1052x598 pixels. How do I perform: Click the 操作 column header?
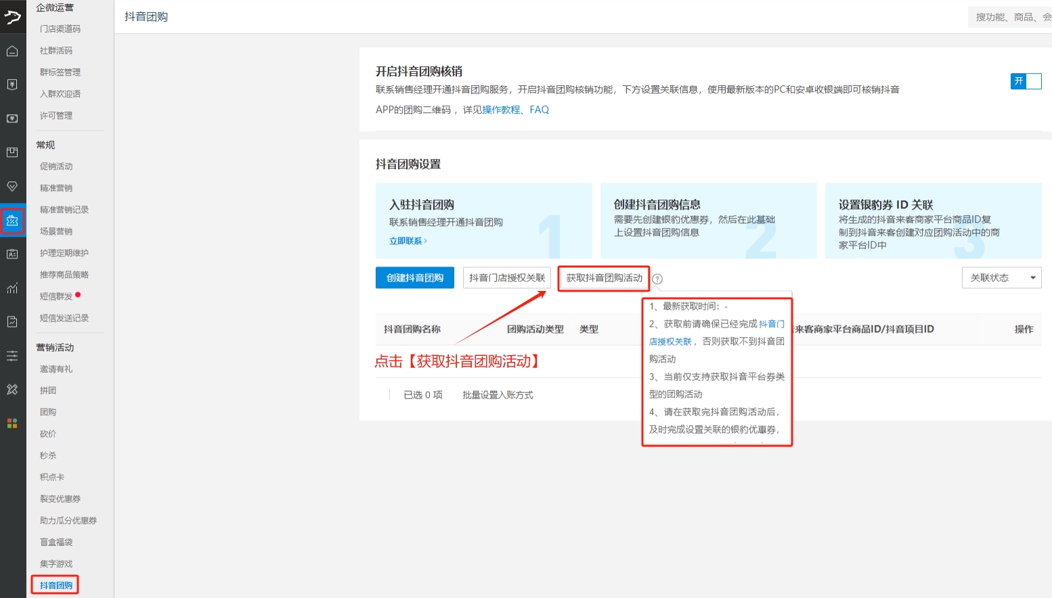point(1024,329)
